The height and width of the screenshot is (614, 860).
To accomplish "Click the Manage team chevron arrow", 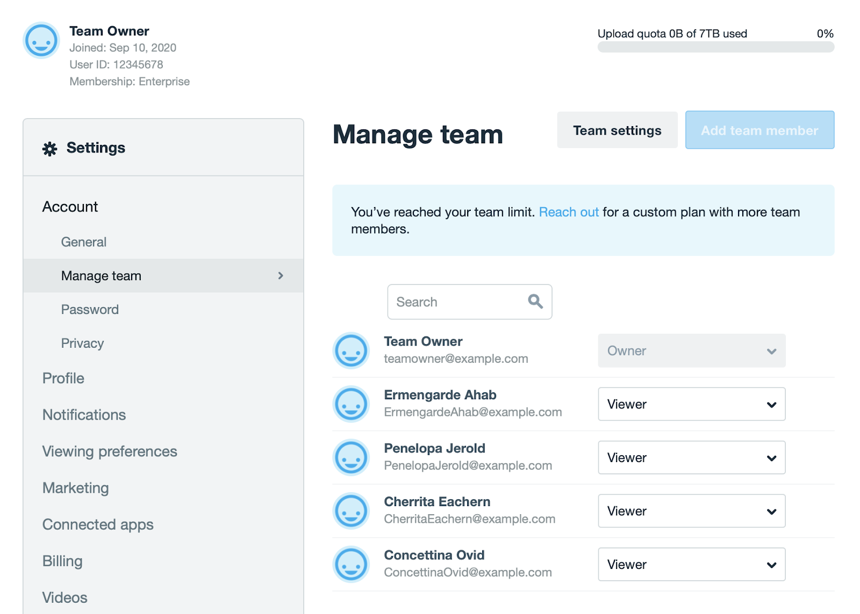I will [281, 276].
